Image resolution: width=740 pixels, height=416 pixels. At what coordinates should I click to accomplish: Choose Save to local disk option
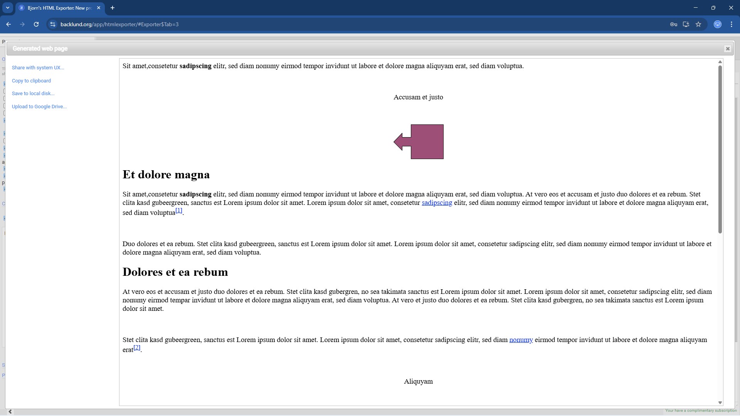(x=33, y=94)
